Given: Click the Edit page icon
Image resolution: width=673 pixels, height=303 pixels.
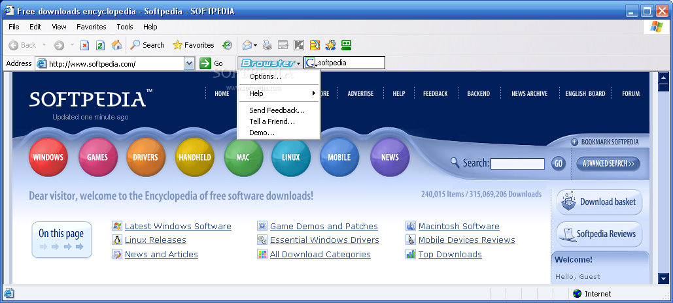Looking at the screenshot, I should pyautogui.click(x=283, y=45).
